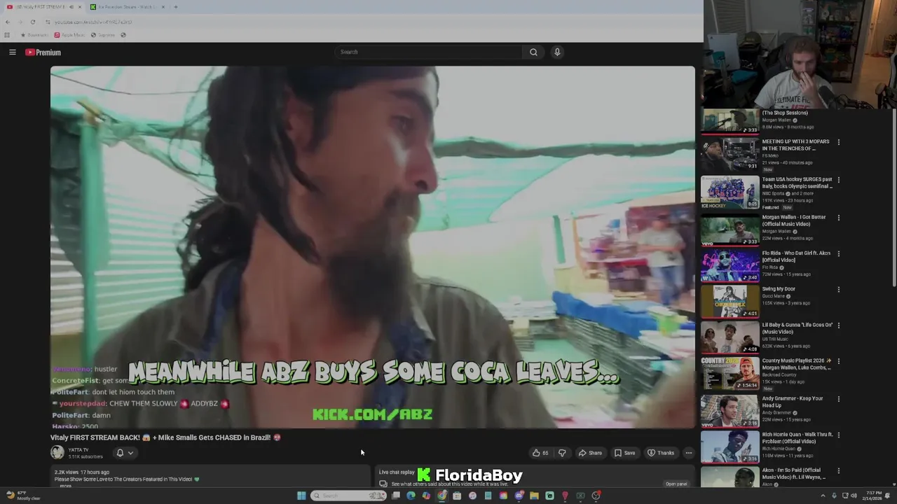Open the Windows Start button
Viewport: 897px width, 504px height.
click(x=301, y=496)
